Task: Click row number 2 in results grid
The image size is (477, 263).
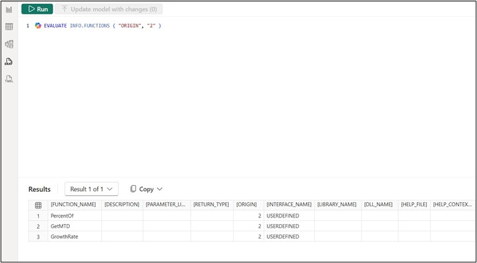Action: tap(38, 226)
